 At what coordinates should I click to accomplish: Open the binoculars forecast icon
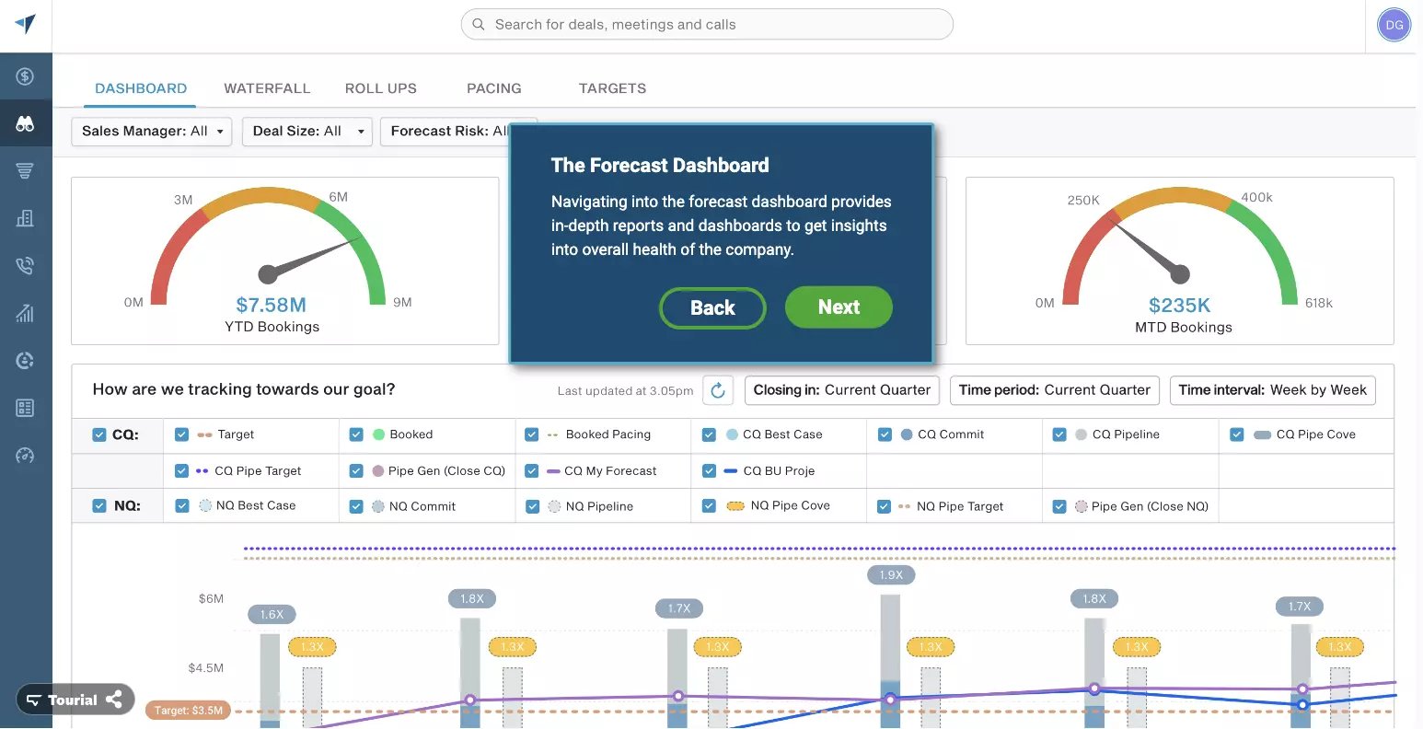[x=25, y=123]
